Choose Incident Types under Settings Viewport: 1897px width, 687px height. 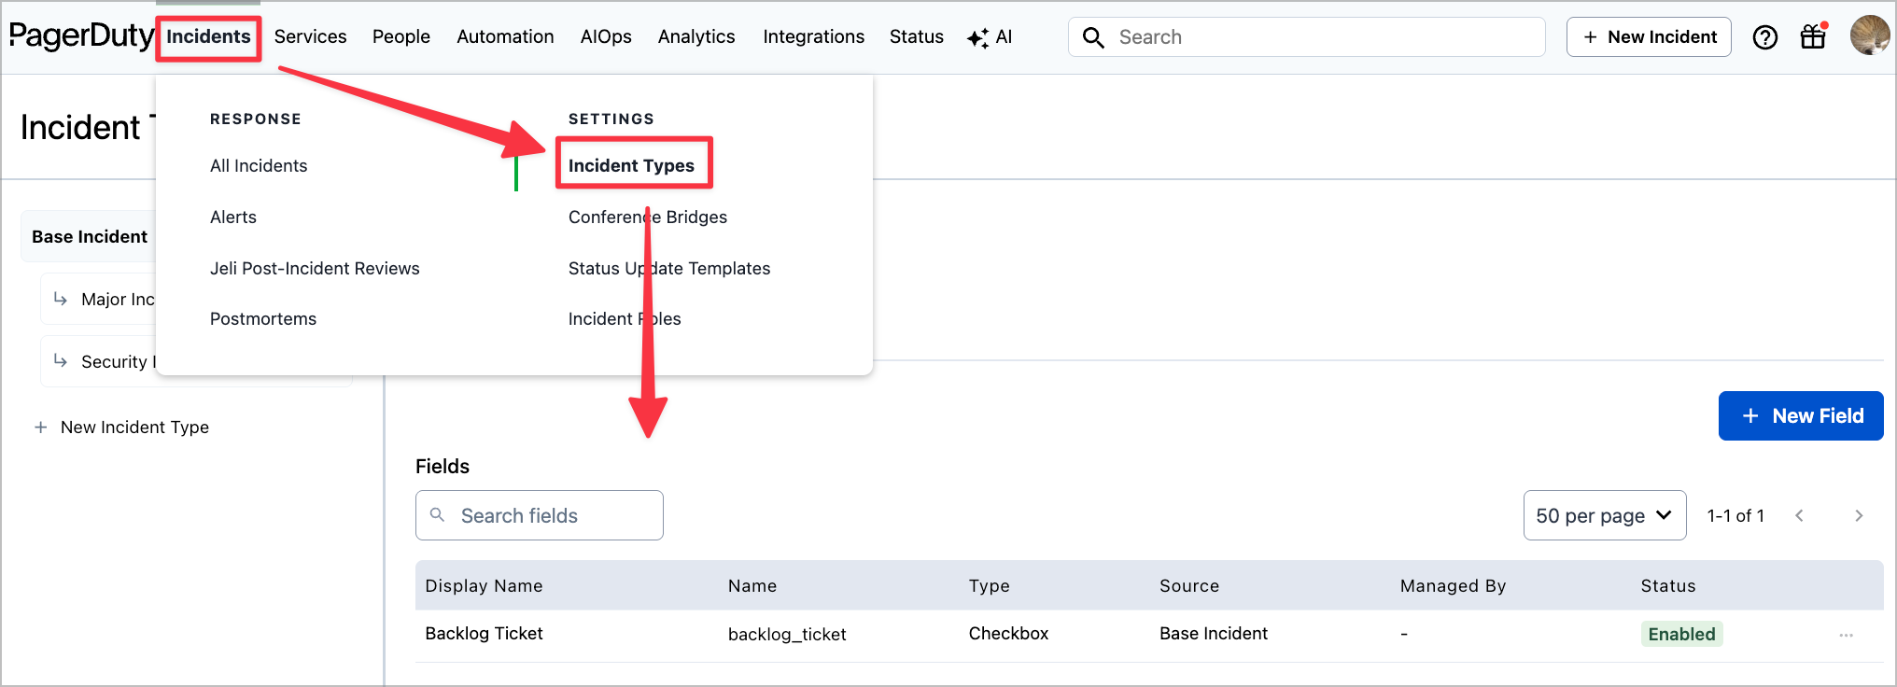click(632, 165)
